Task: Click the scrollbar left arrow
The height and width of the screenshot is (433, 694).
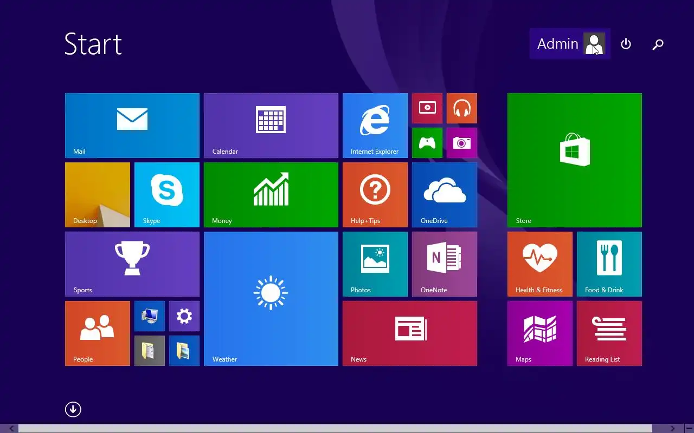Action: tap(11, 429)
